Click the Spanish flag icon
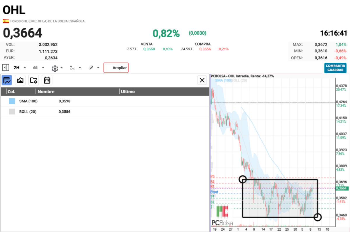 coord(6,21)
